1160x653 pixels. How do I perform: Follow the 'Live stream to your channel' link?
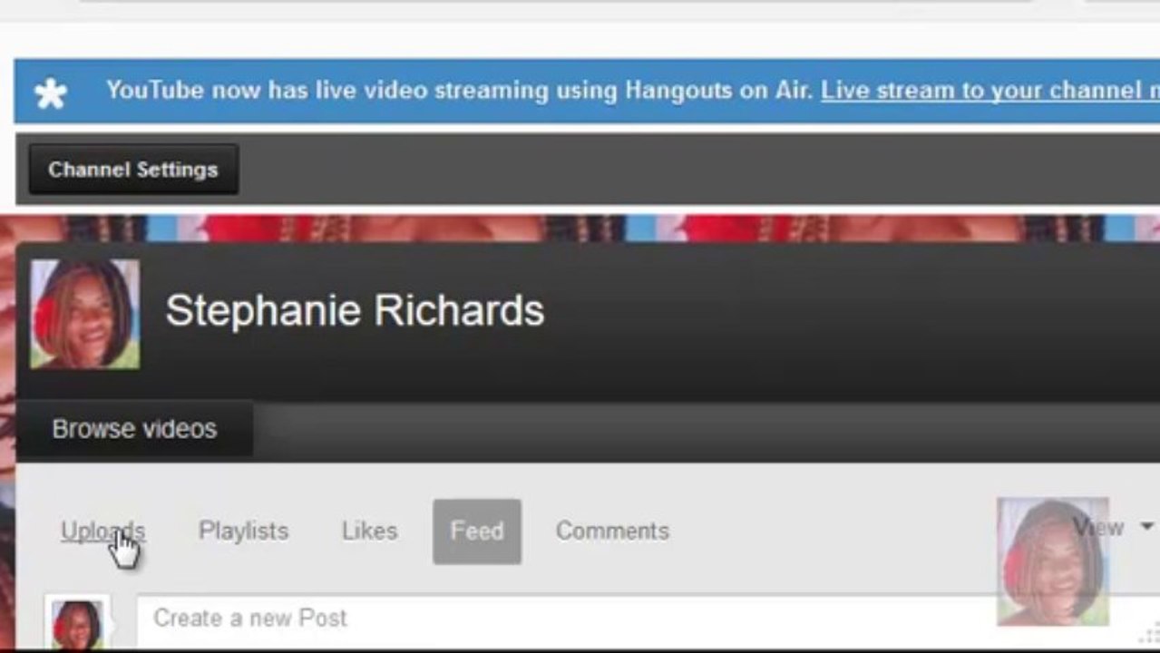click(x=990, y=91)
